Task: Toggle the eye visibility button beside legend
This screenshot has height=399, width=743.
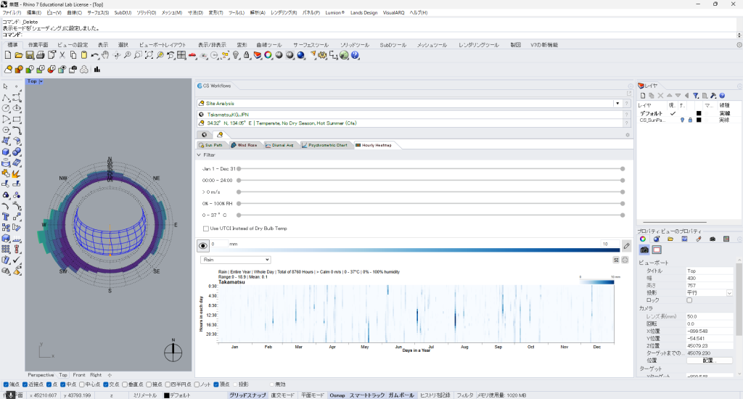Action: [203, 246]
